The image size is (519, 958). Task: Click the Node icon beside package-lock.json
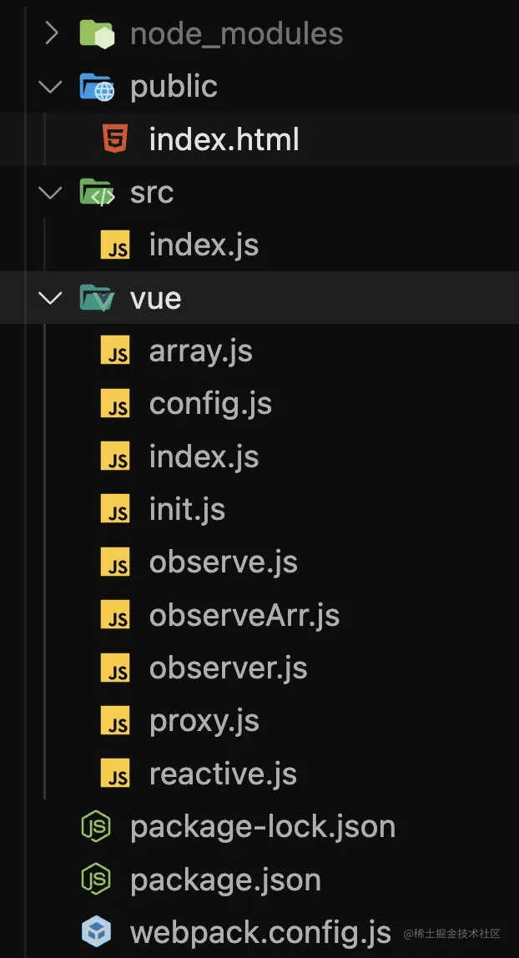[96, 827]
